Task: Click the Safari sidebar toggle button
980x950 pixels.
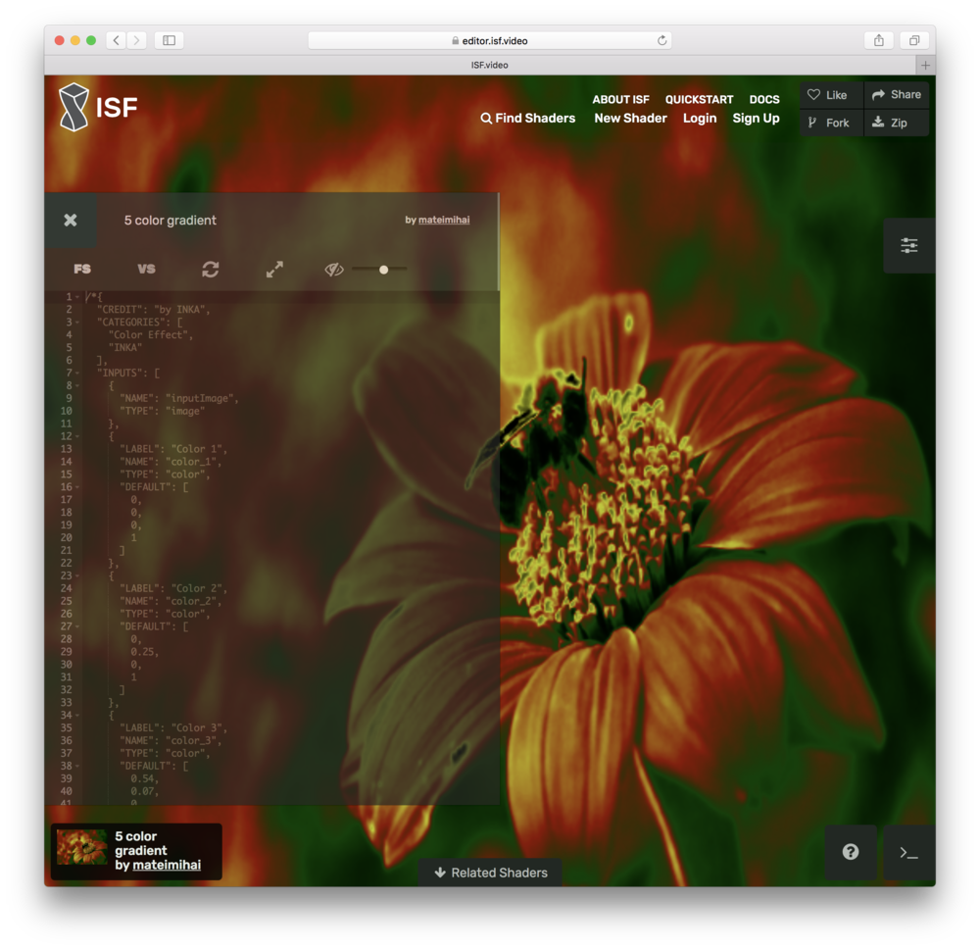Action: (169, 40)
